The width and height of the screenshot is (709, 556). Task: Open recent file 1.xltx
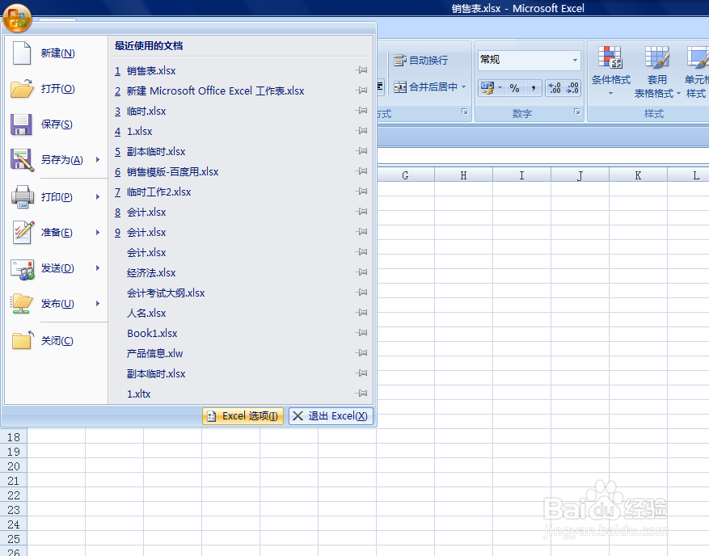click(x=241, y=394)
